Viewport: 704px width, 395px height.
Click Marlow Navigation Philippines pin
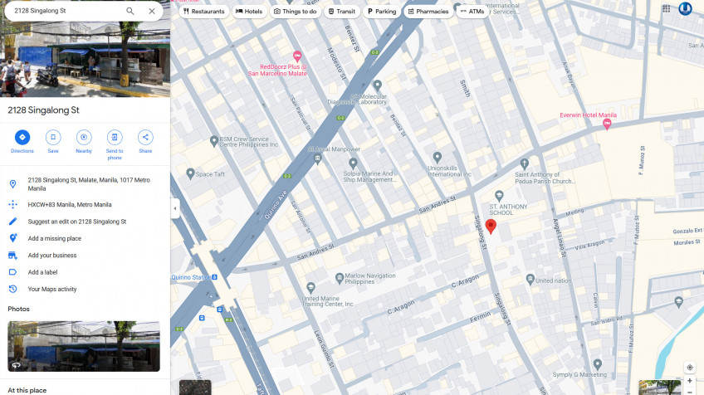(x=340, y=279)
